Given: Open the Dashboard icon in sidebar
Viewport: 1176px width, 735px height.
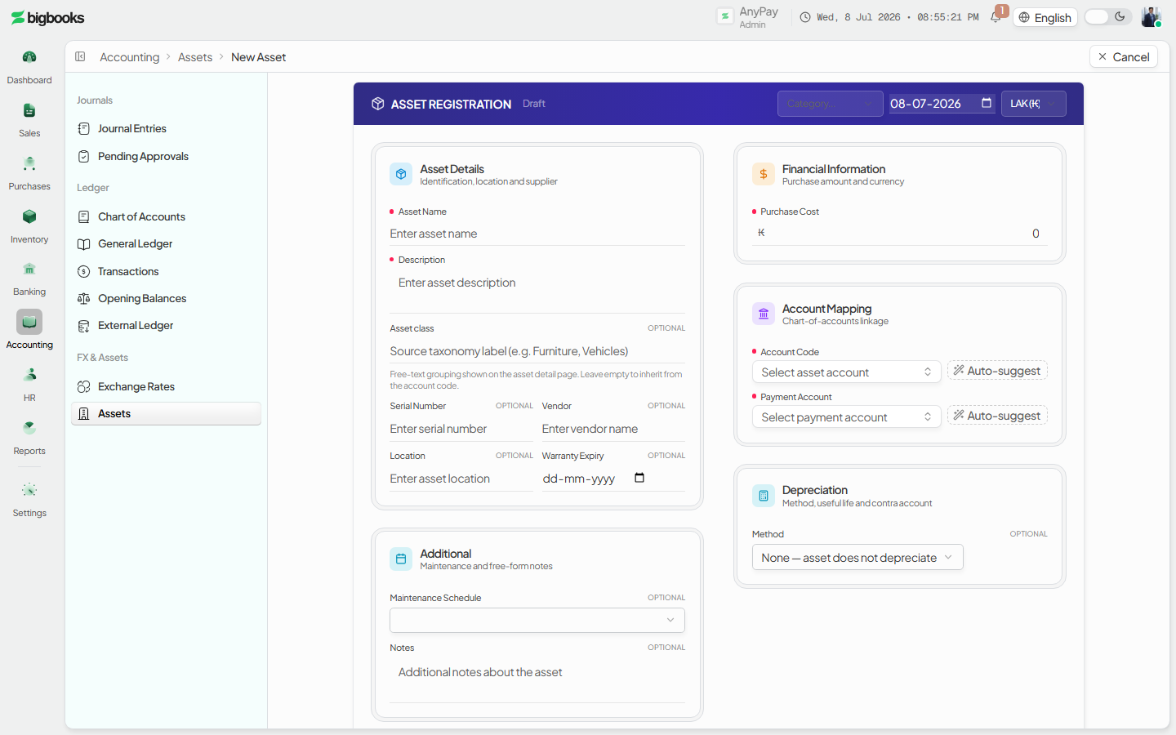Looking at the screenshot, I should [x=29, y=57].
